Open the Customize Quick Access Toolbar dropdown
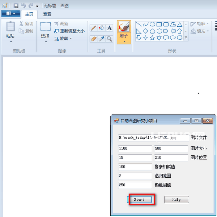 pos(37,6)
